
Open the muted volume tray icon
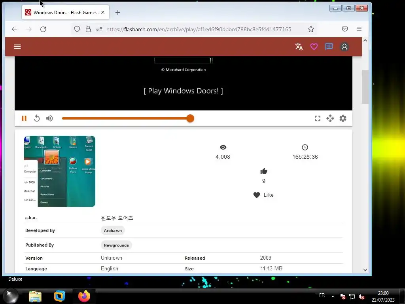[361, 296]
